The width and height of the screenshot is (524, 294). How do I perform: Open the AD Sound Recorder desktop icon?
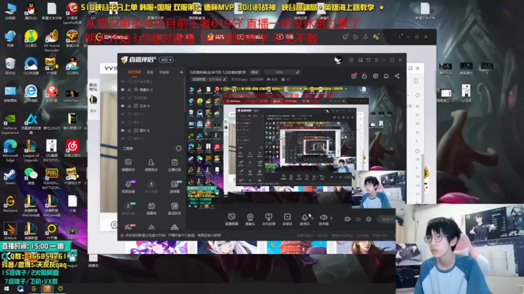[52, 41]
